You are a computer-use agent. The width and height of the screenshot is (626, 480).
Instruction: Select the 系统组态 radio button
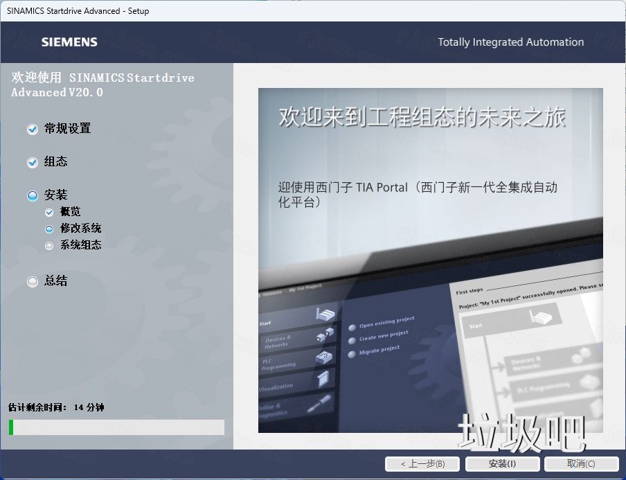tap(48, 245)
